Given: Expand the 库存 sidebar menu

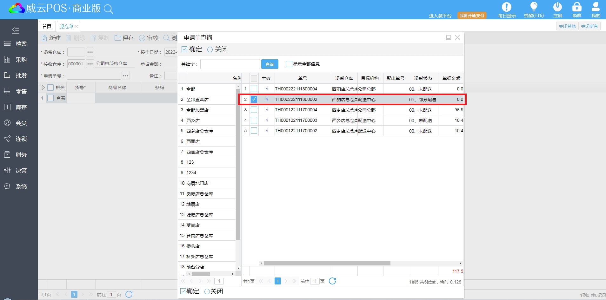Looking at the screenshot, I should tap(21, 107).
